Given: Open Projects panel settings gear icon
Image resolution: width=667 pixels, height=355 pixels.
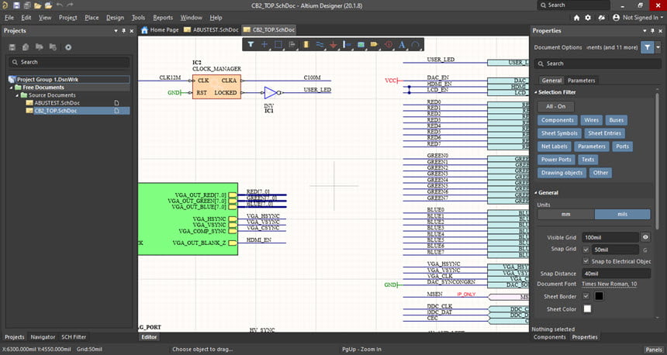Looking at the screenshot, I should click(68, 47).
